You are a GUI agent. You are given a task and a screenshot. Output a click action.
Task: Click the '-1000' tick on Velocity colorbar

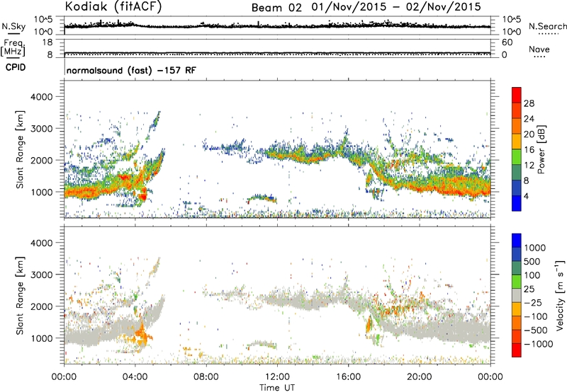pos(539,344)
